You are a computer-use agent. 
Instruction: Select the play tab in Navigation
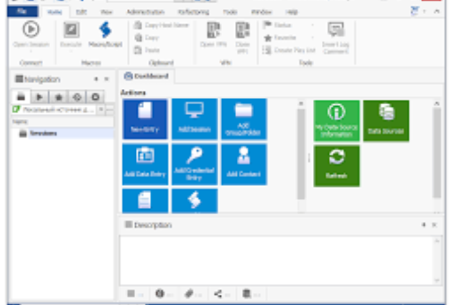click(x=39, y=97)
